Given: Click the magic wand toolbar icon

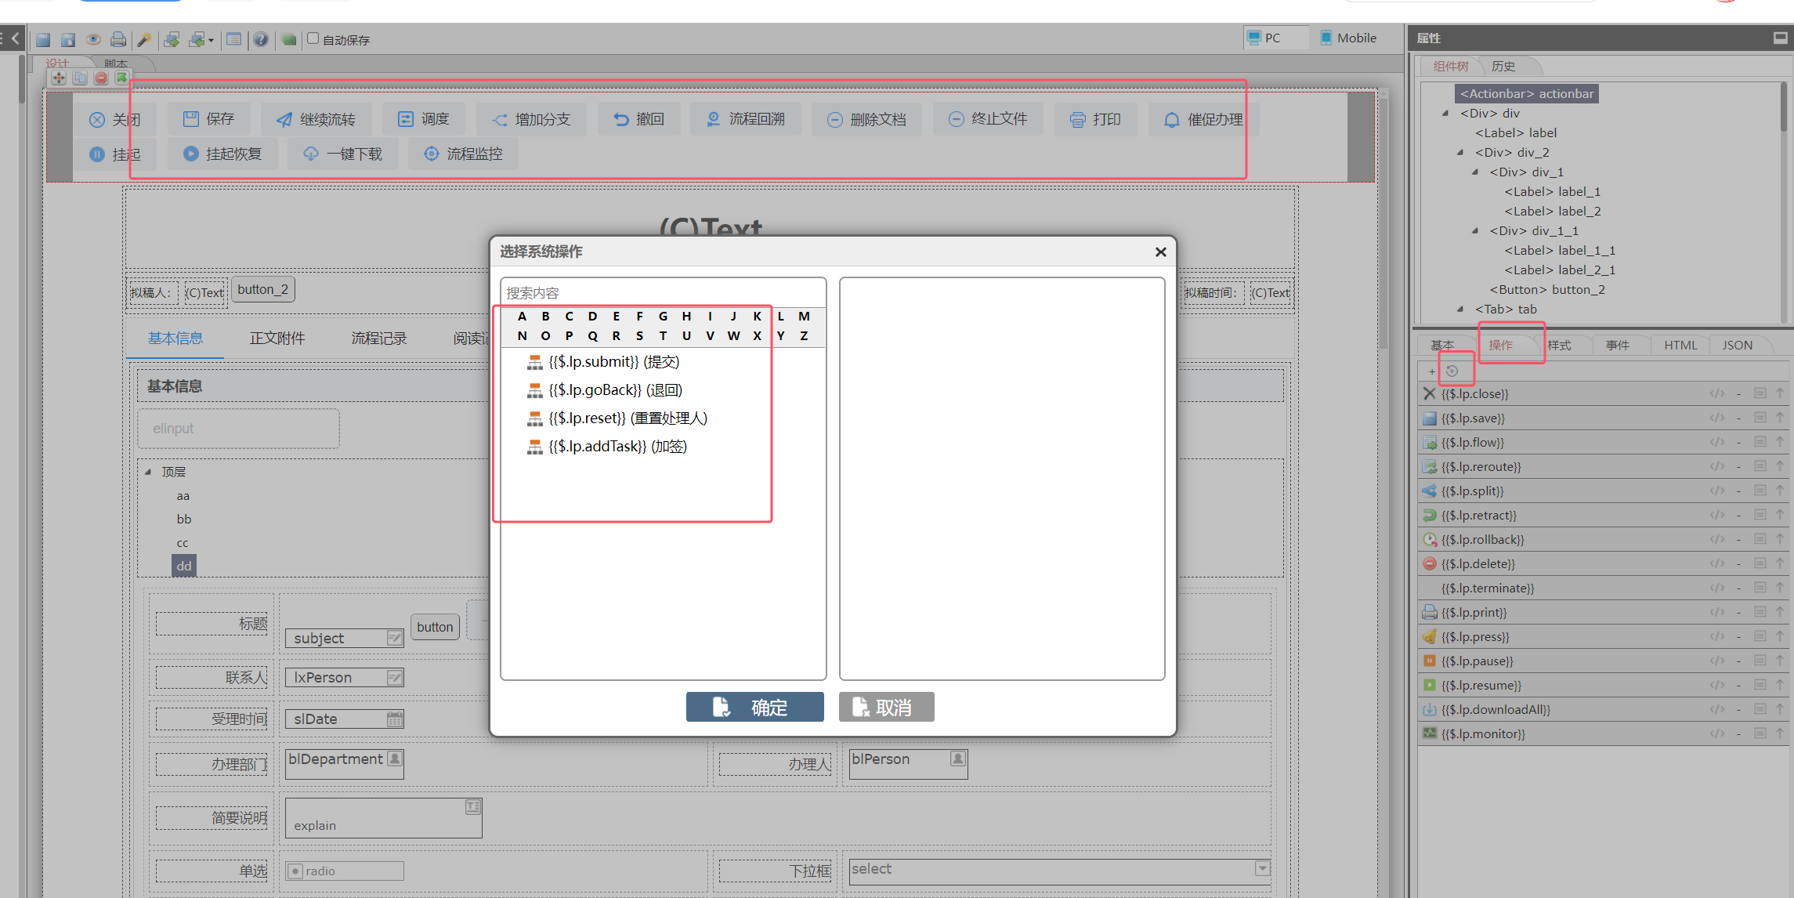Looking at the screenshot, I should coord(144,39).
